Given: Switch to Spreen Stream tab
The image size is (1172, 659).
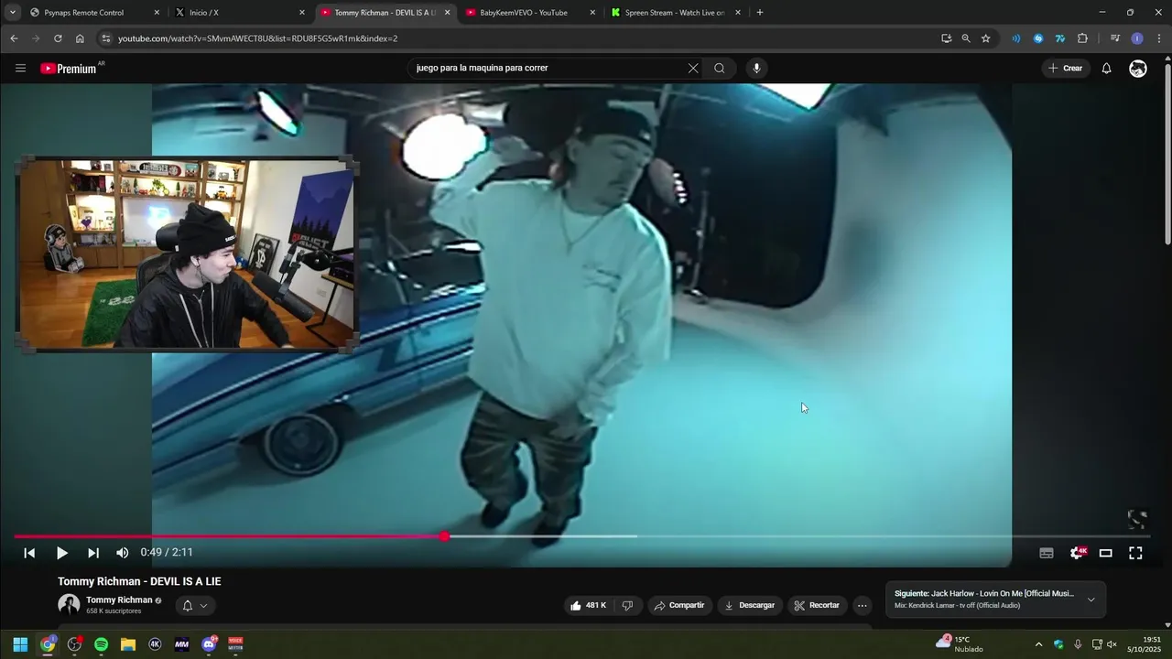Looking at the screenshot, I should (675, 13).
